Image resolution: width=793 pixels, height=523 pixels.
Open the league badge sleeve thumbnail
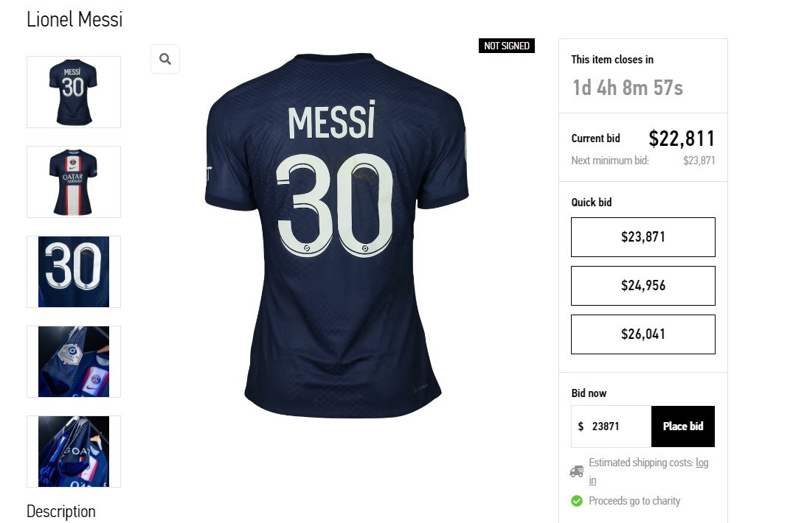point(74,362)
